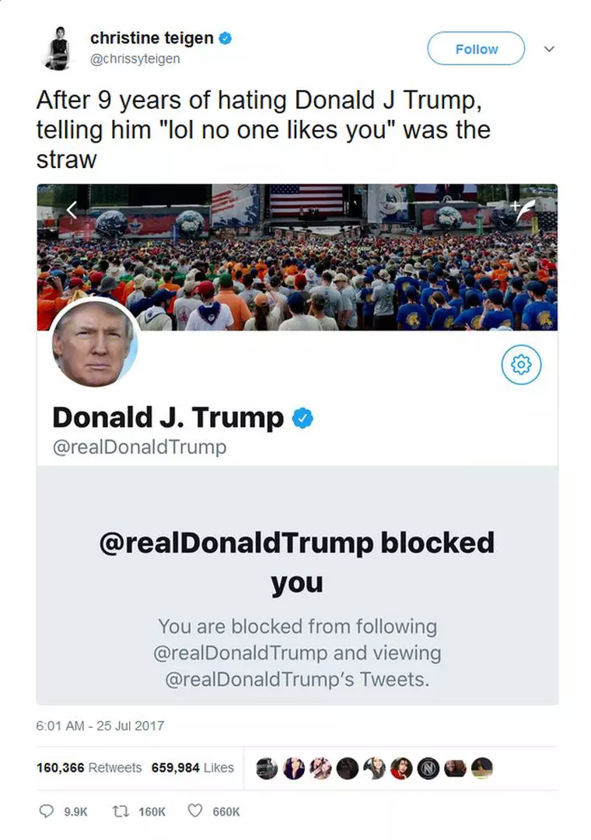Open the gear settings icon on Trump profile

pyautogui.click(x=521, y=365)
